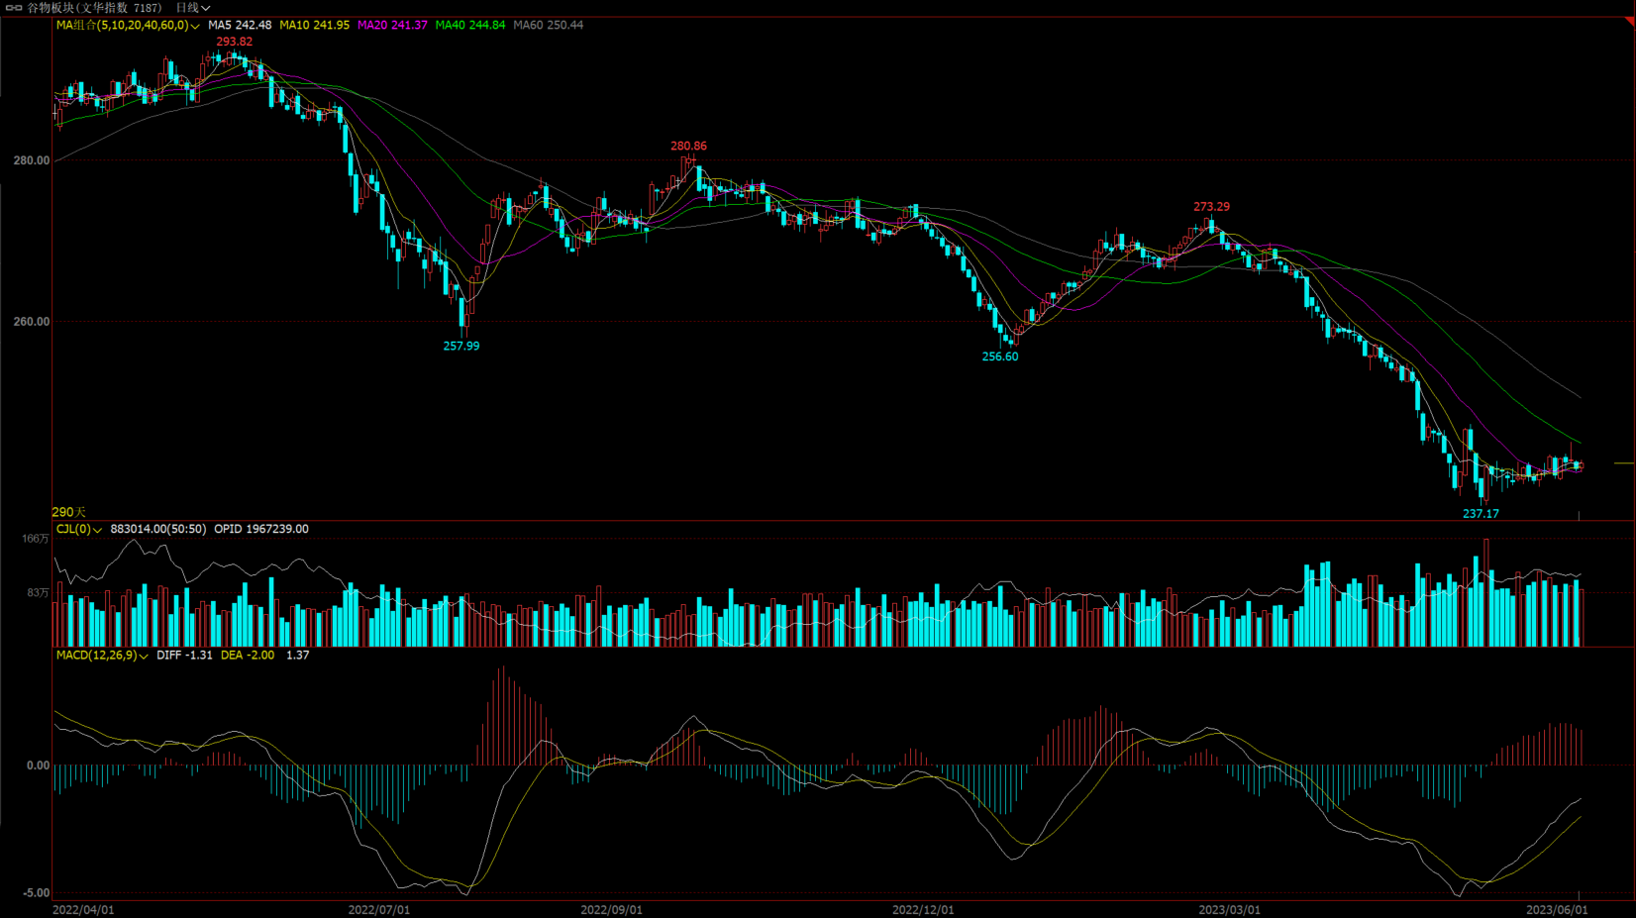Click the DEA -2.00 value label
This screenshot has width=1636, height=918.
(x=248, y=655)
